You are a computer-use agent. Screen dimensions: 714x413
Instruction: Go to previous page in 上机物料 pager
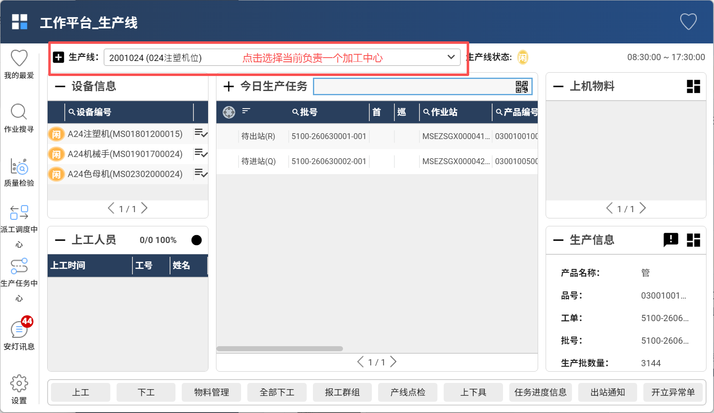610,208
